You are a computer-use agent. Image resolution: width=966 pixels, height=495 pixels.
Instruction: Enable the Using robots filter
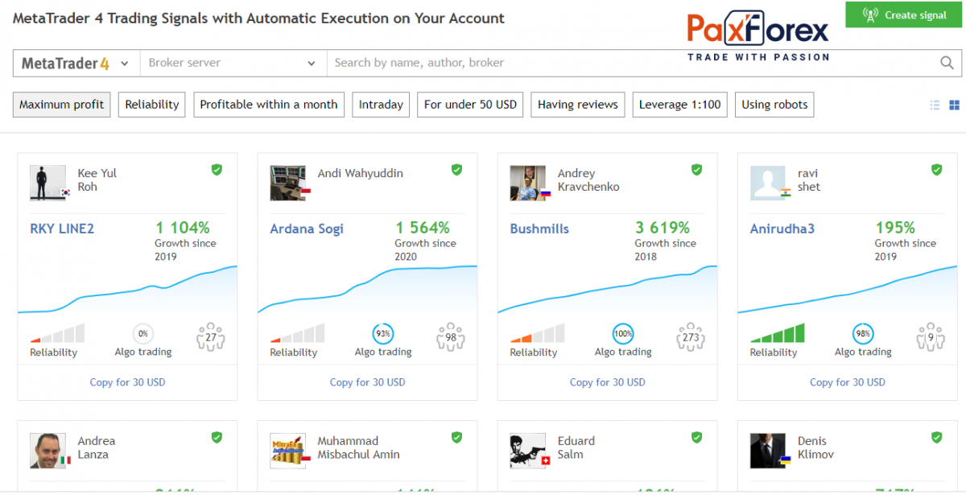point(774,105)
